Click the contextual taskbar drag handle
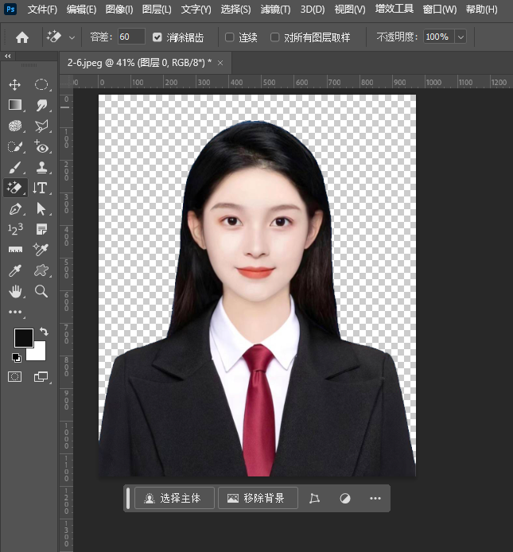This screenshot has height=552, width=513. pos(128,498)
